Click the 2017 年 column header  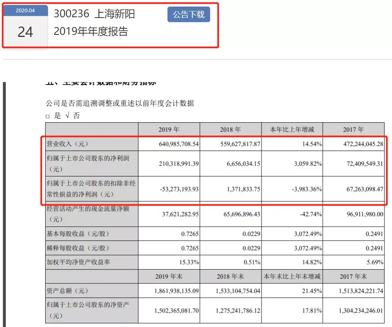353,129
